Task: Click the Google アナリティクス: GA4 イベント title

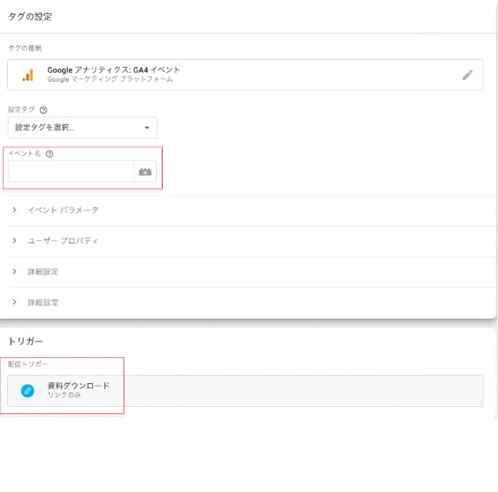Action: pos(114,70)
